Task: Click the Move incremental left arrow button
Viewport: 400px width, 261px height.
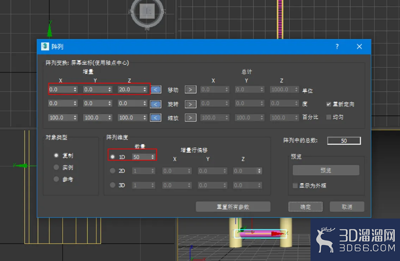Action: (156, 90)
